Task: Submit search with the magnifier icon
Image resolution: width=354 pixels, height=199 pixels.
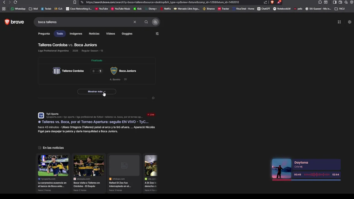Action: click(x=146, y=22)
